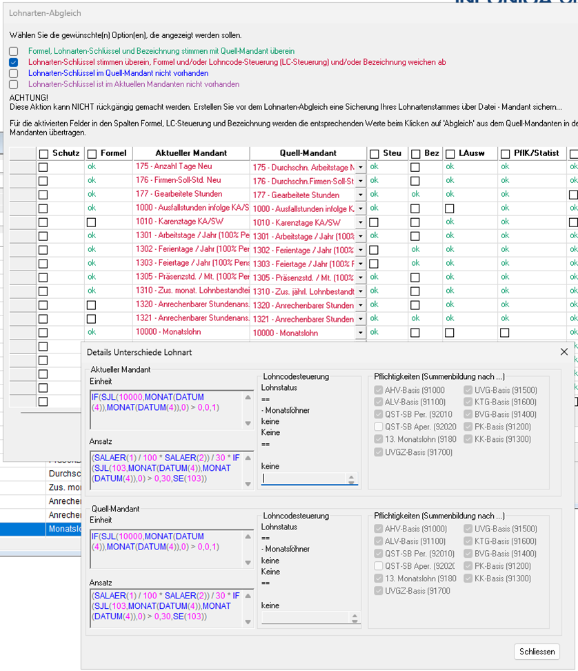Tick 'Lohnarten-Schlüssel im Quell-Mandant nicht vorhanden'
The height and width of the screenshot is (671, 578).
(x=14, y=74)
